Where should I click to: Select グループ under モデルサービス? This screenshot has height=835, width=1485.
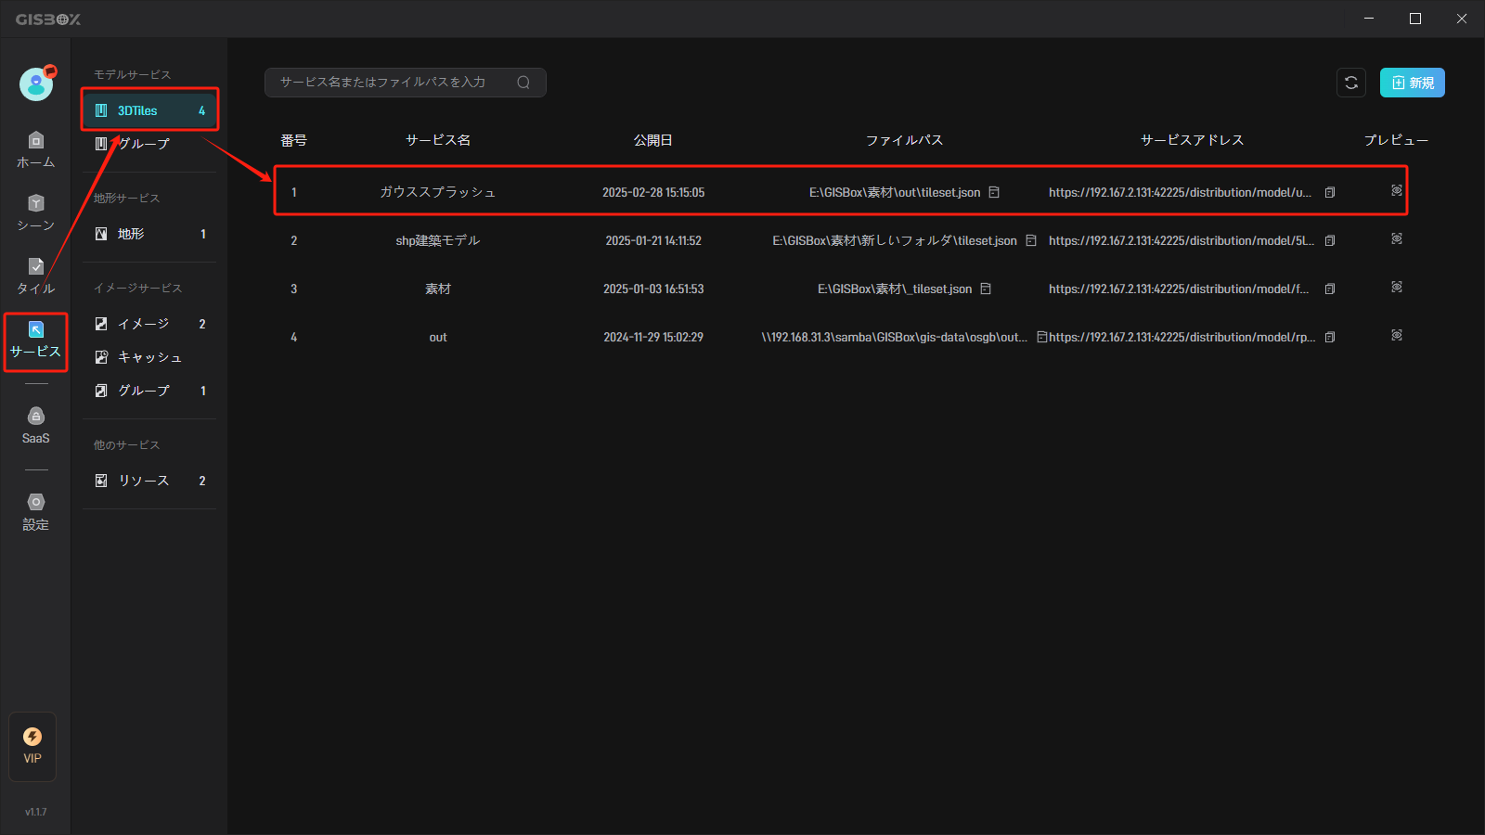point(149,144)
